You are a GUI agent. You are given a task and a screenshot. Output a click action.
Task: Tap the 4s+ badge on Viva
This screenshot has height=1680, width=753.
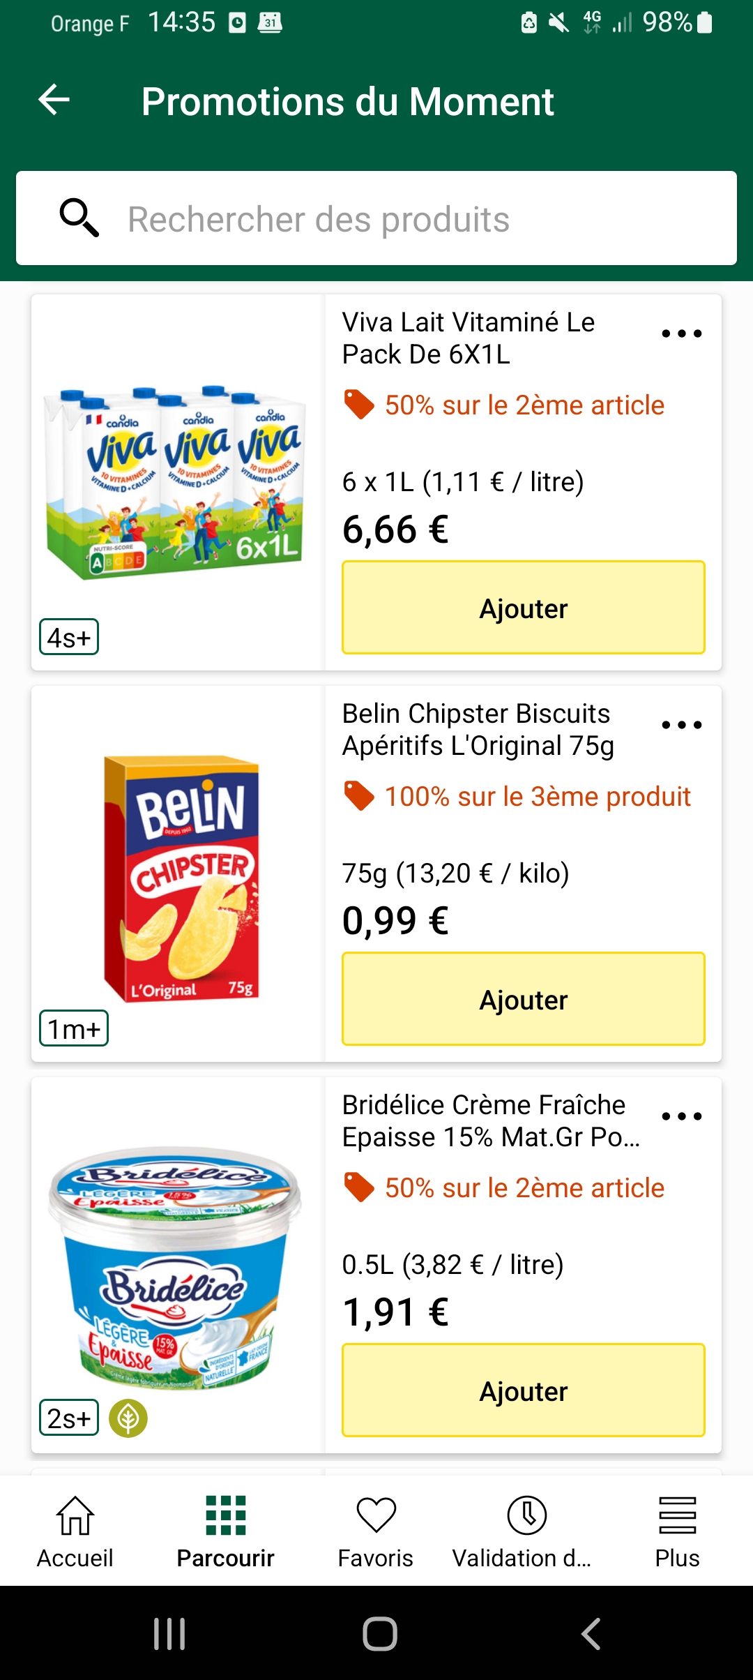pyautogui.click(x=68, y=637)
